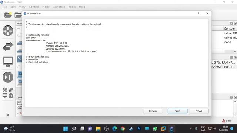Click the New project folder icon

point(8,15)
